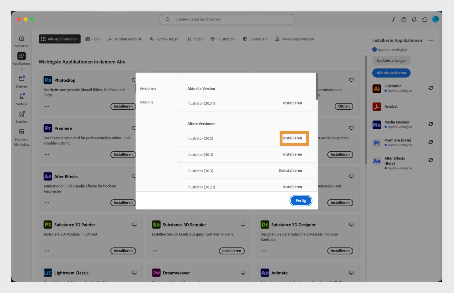Click Acrobat icon in installed apps
This screenshot has height=293, width=454.
click(x=377, y=107)
